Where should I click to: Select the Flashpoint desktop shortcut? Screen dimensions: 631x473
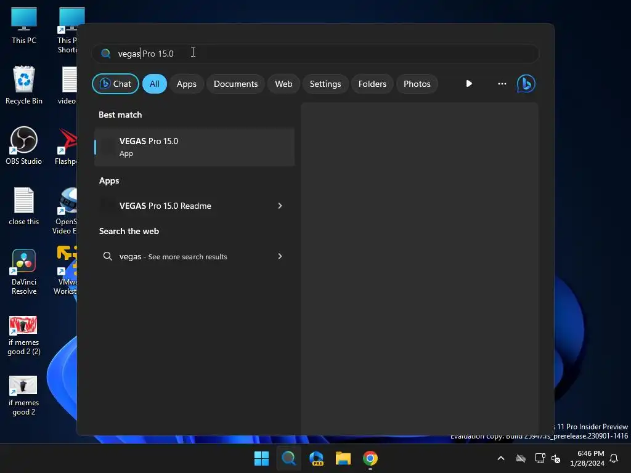[67, 145]
